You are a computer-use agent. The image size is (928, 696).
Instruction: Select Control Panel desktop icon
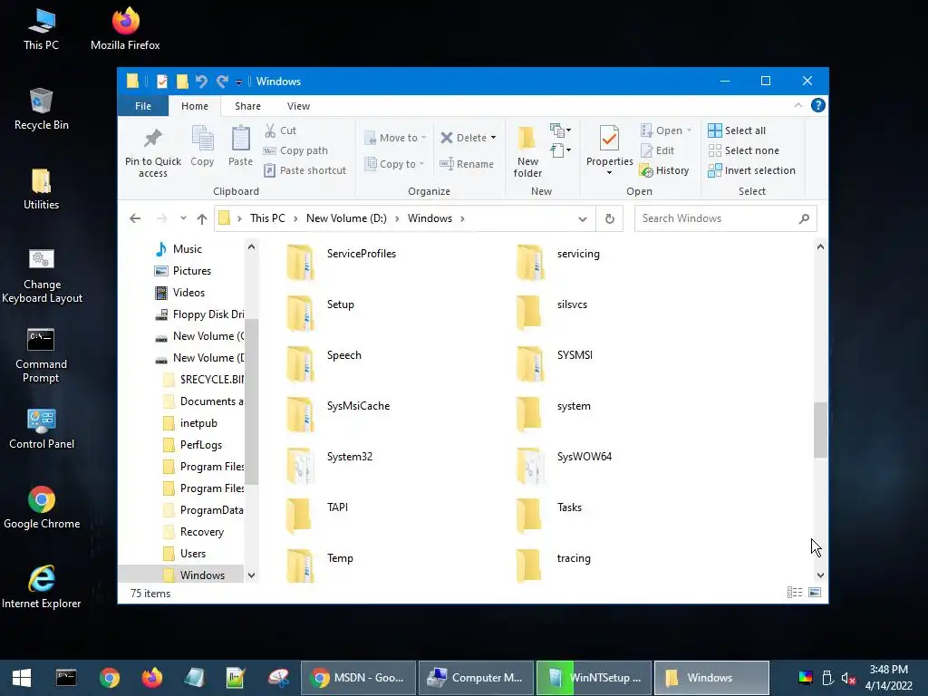[x=42, y=429]
